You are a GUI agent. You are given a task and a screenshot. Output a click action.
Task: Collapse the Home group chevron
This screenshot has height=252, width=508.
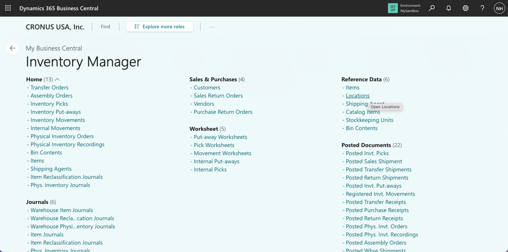[58, 80]
